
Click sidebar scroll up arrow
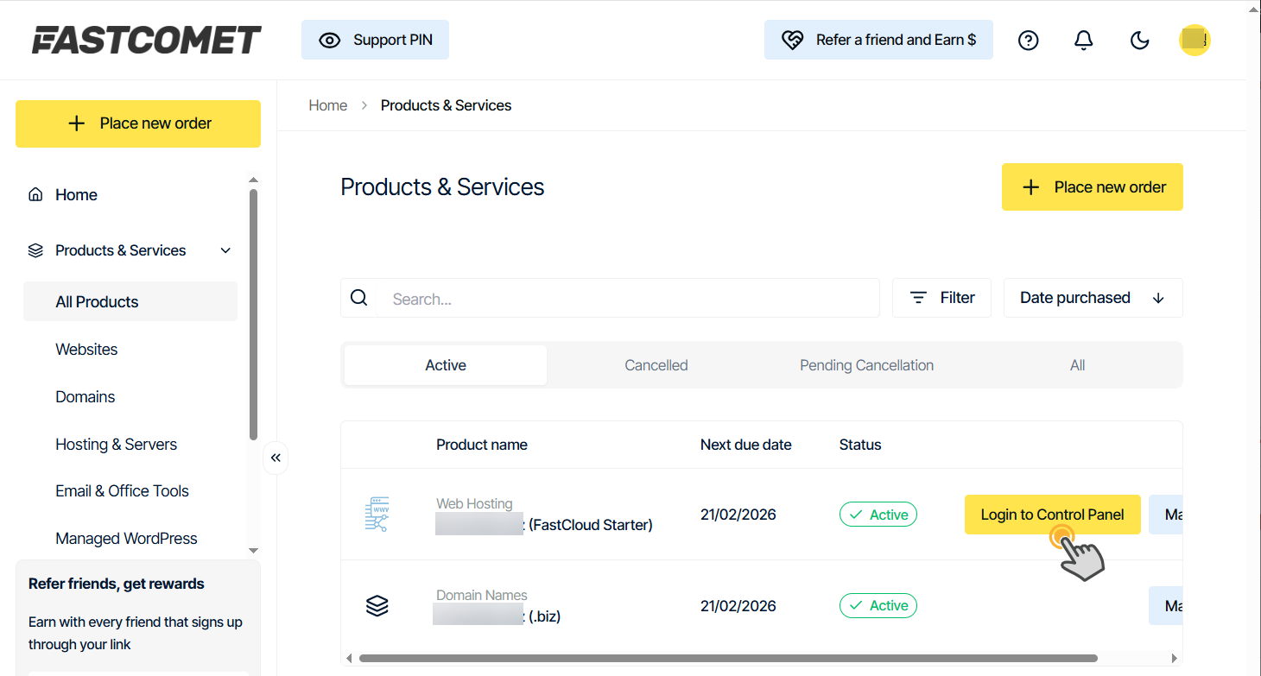pyautogui.click(x=253, y=180)
